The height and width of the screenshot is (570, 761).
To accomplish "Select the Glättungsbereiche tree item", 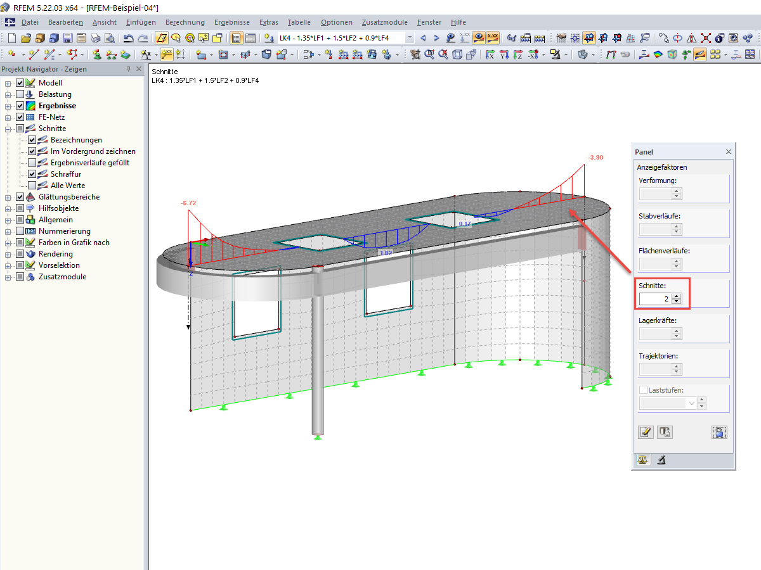I will click(x=68, y=197).
